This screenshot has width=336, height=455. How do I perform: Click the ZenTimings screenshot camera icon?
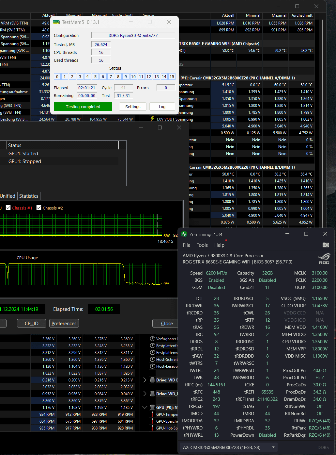[326, 245]
